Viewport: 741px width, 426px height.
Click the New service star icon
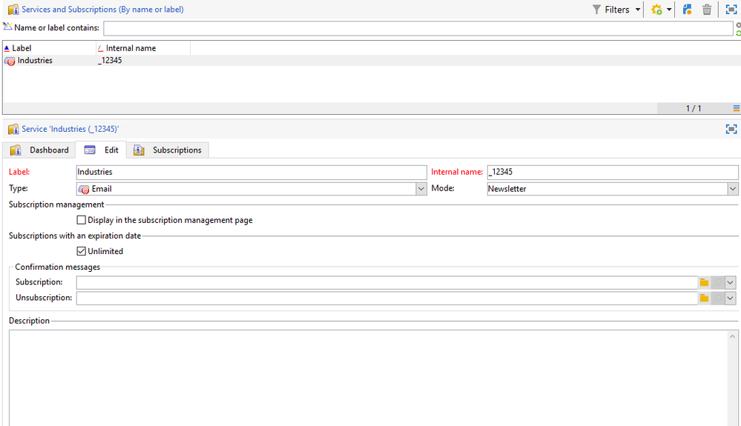(656, 10)
